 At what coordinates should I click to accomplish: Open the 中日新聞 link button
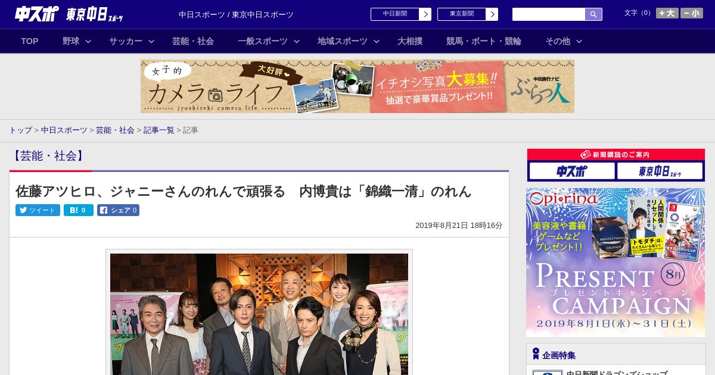coord(401,14)
